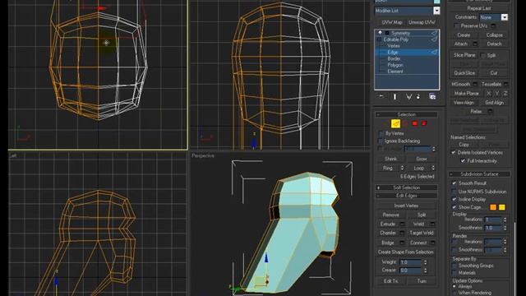Uncheck Show Cage checkbox
This screenshot has height=296, width=526.
coord(454,207)
